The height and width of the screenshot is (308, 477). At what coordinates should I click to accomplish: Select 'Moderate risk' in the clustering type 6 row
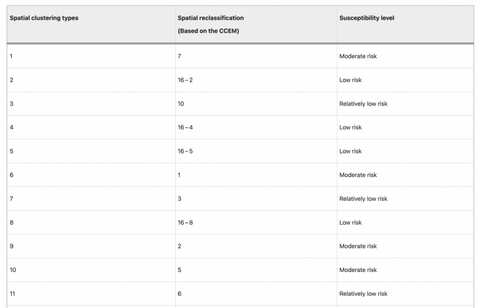click(x=358, y=175)
